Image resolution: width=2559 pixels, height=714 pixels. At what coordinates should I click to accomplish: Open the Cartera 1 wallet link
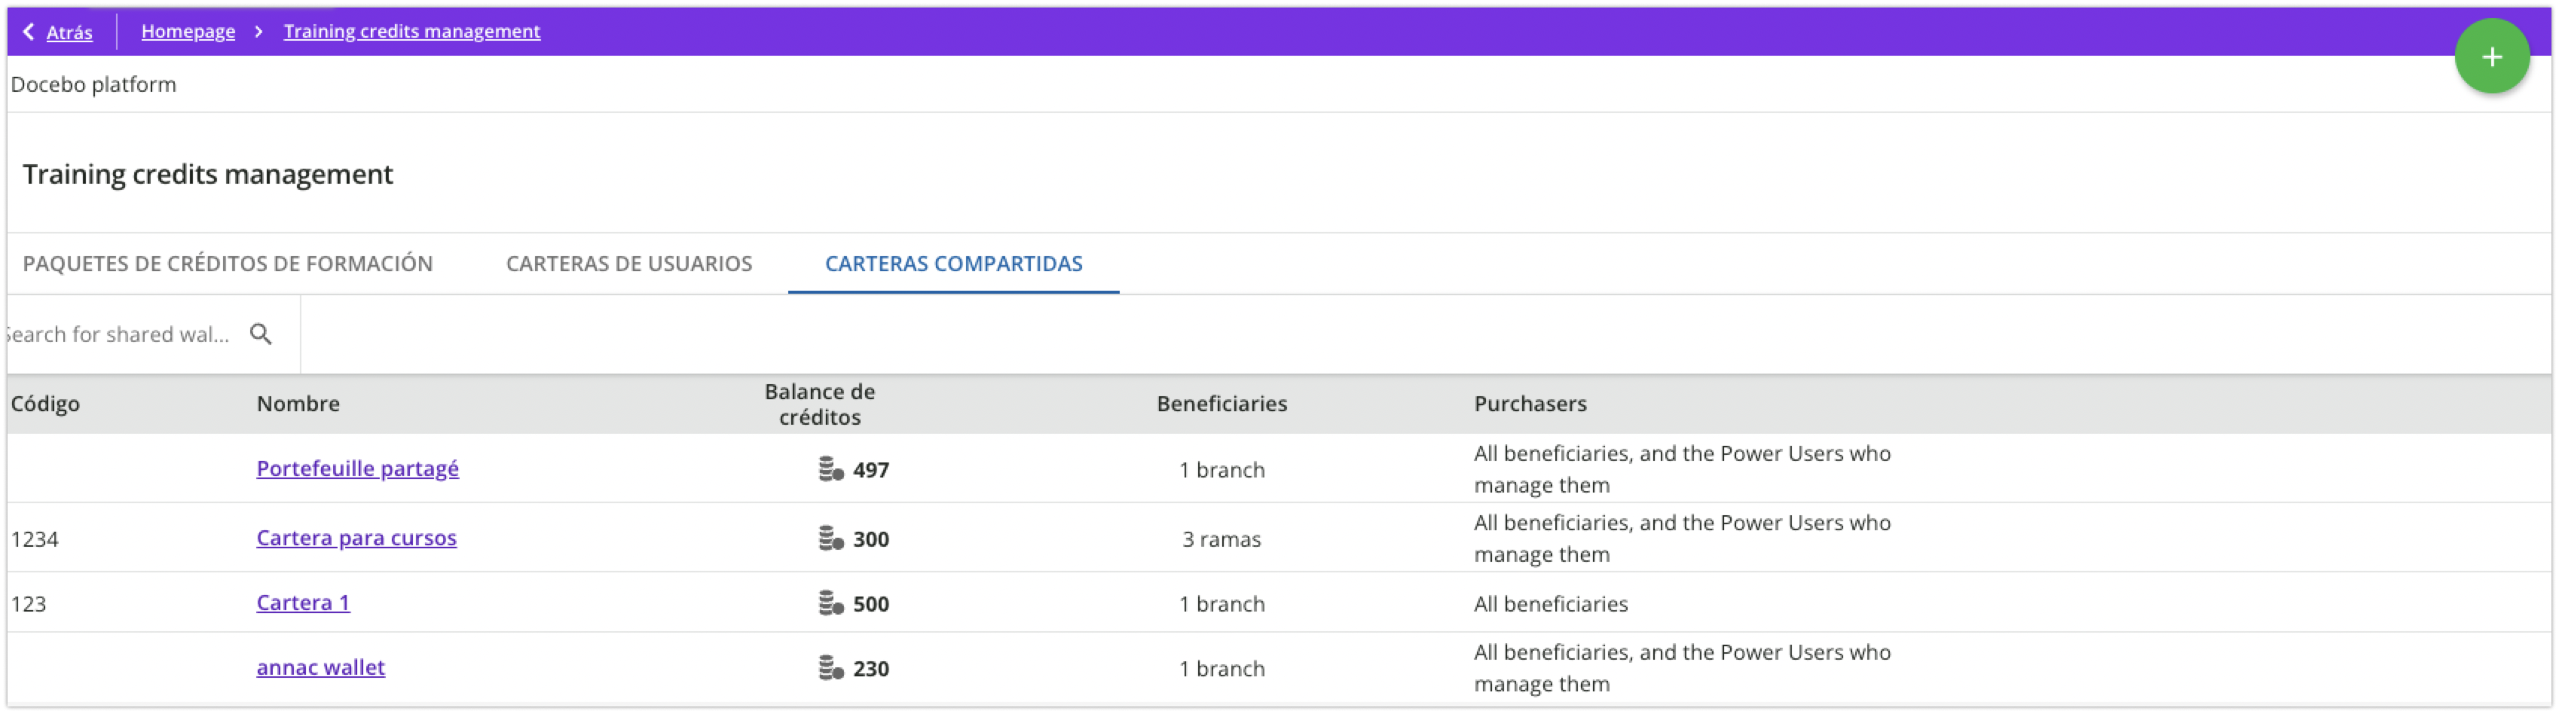pos(302,602)
